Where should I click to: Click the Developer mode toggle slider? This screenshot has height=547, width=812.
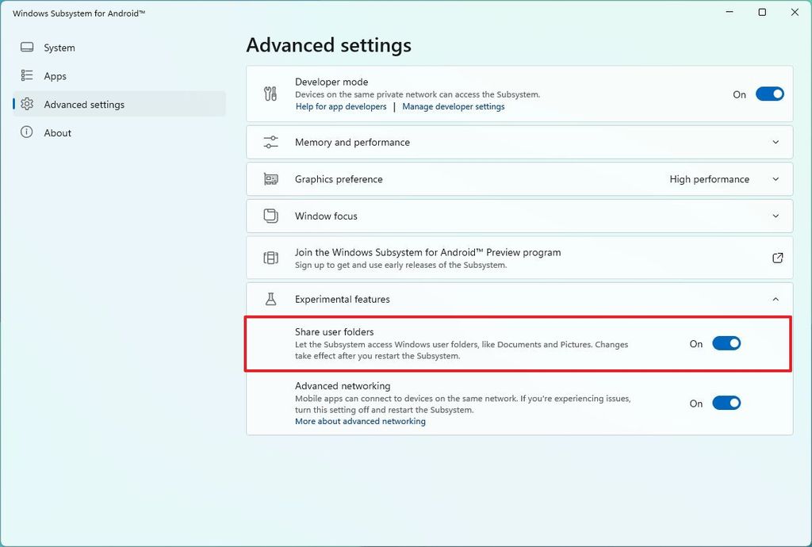pos(768,94)
